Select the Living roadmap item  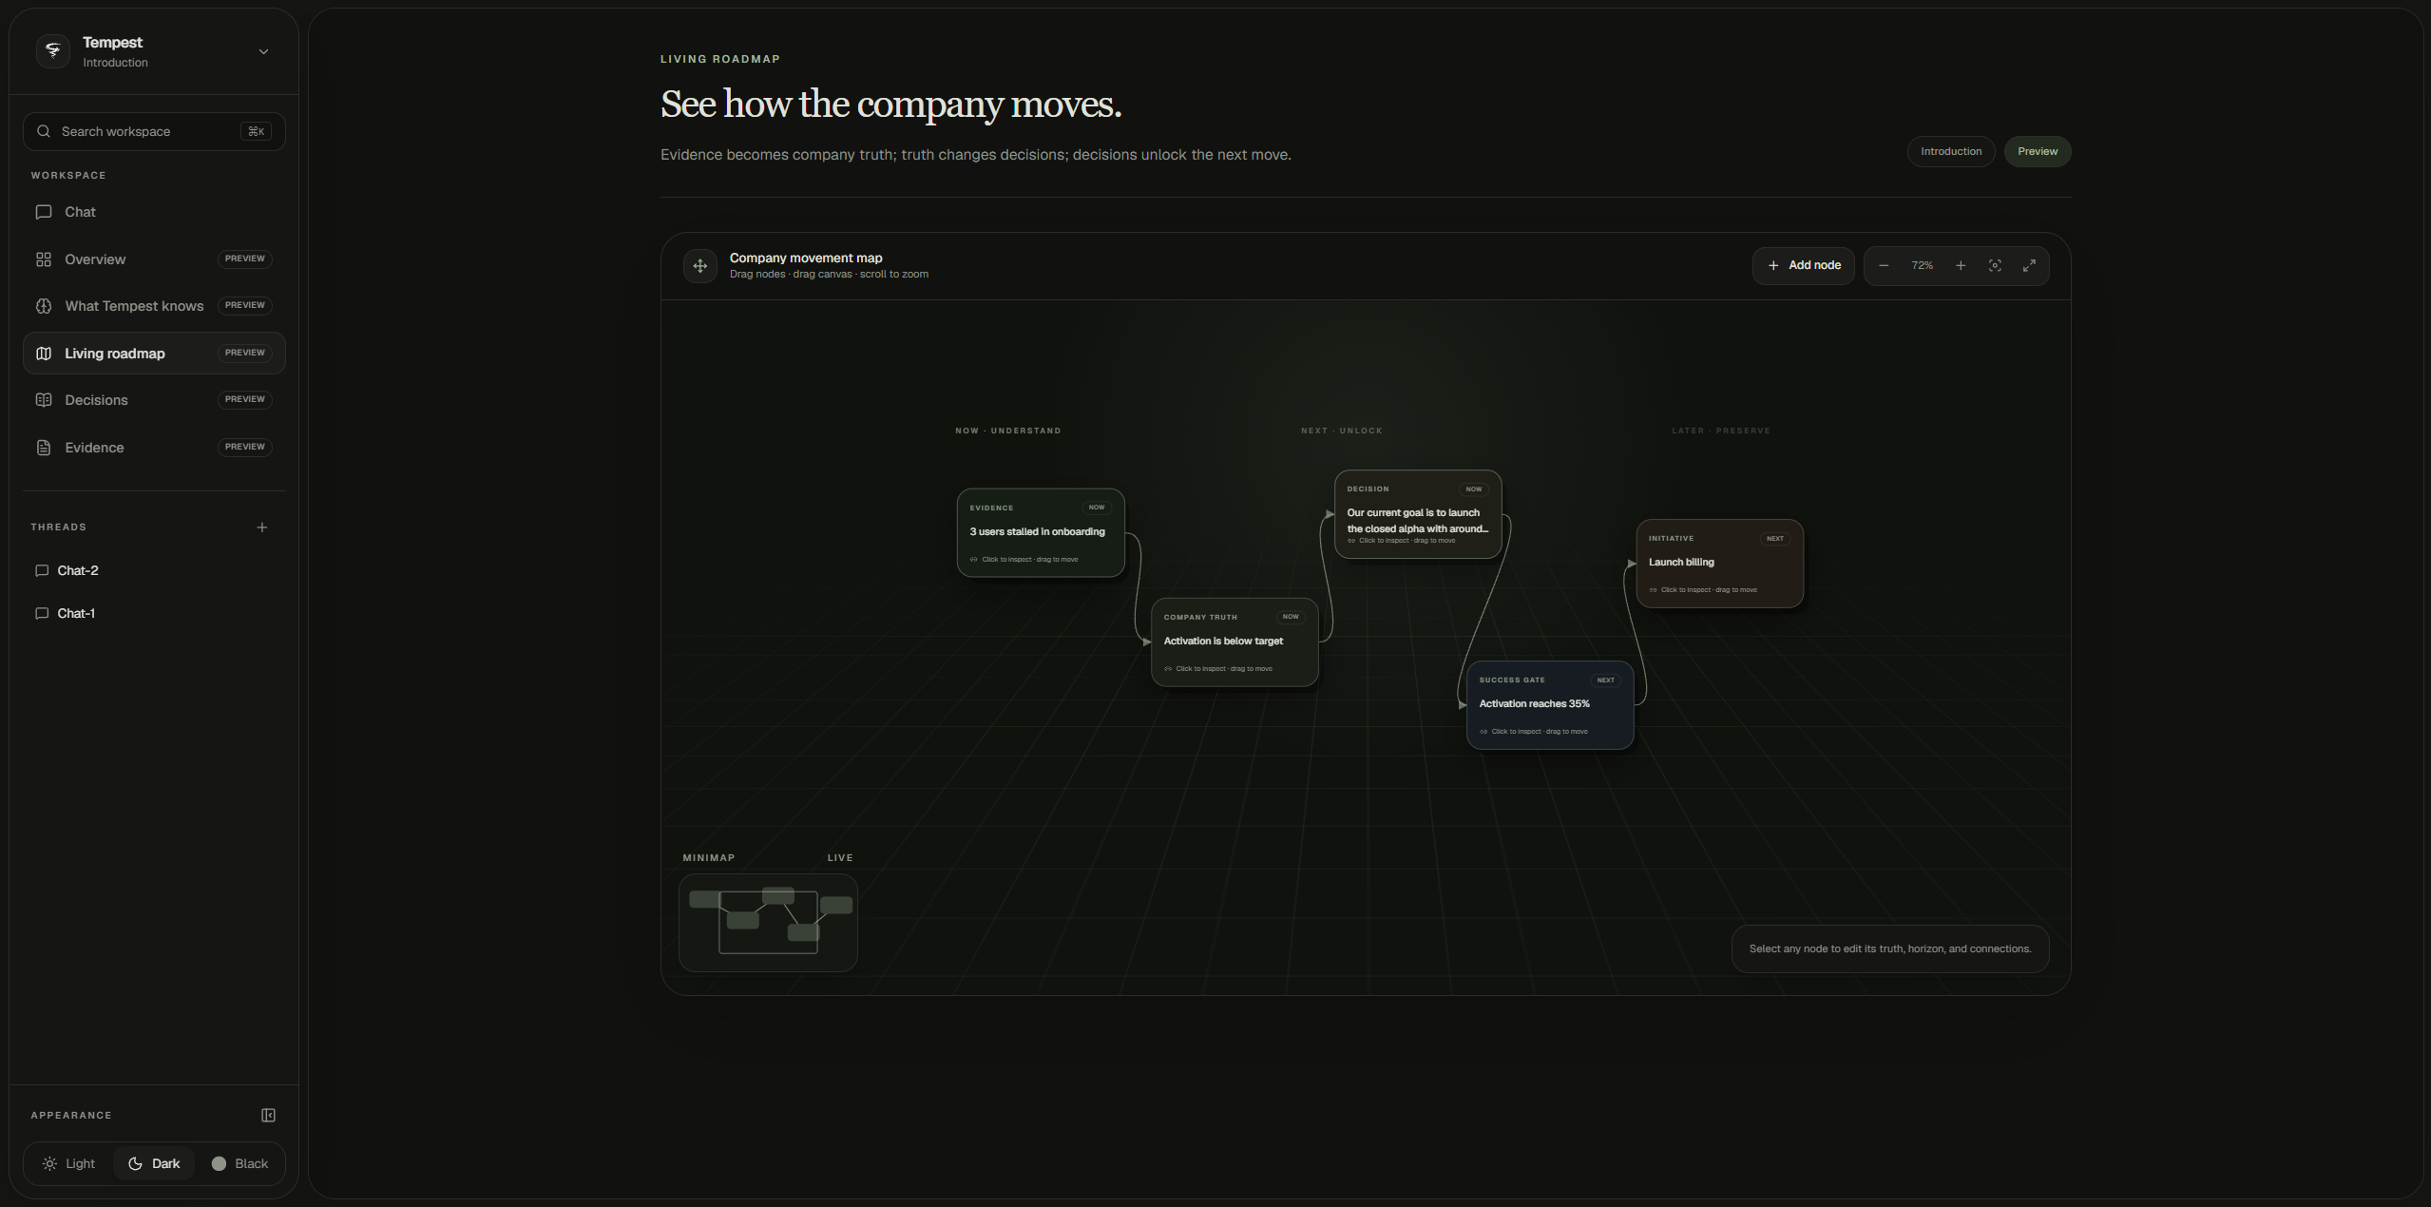point(154,354)
